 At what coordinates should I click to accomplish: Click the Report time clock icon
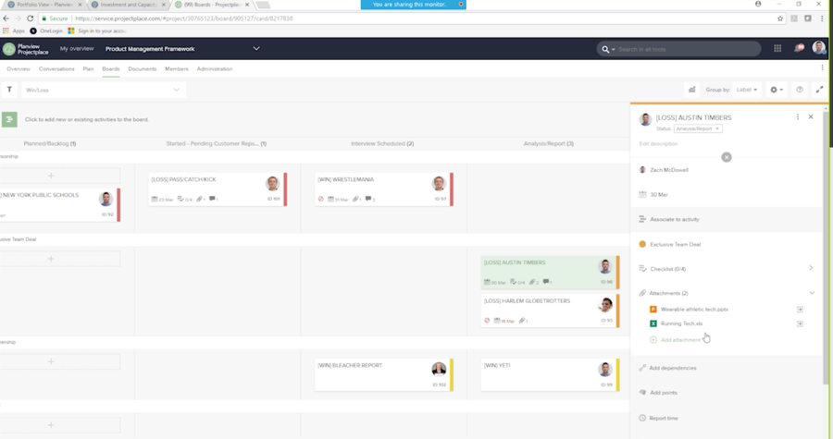(x=642, y=418)
